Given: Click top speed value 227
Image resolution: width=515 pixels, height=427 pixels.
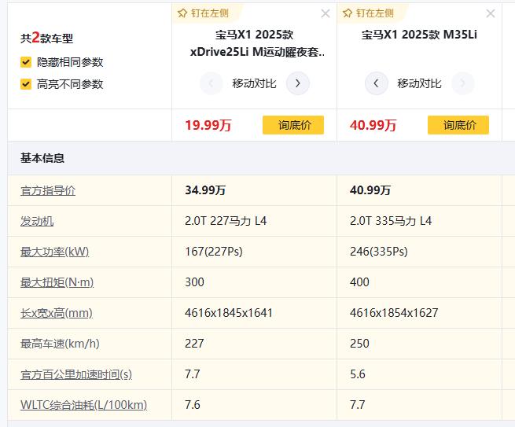Looking at the screenshot, I should click(x=194, y=344).
